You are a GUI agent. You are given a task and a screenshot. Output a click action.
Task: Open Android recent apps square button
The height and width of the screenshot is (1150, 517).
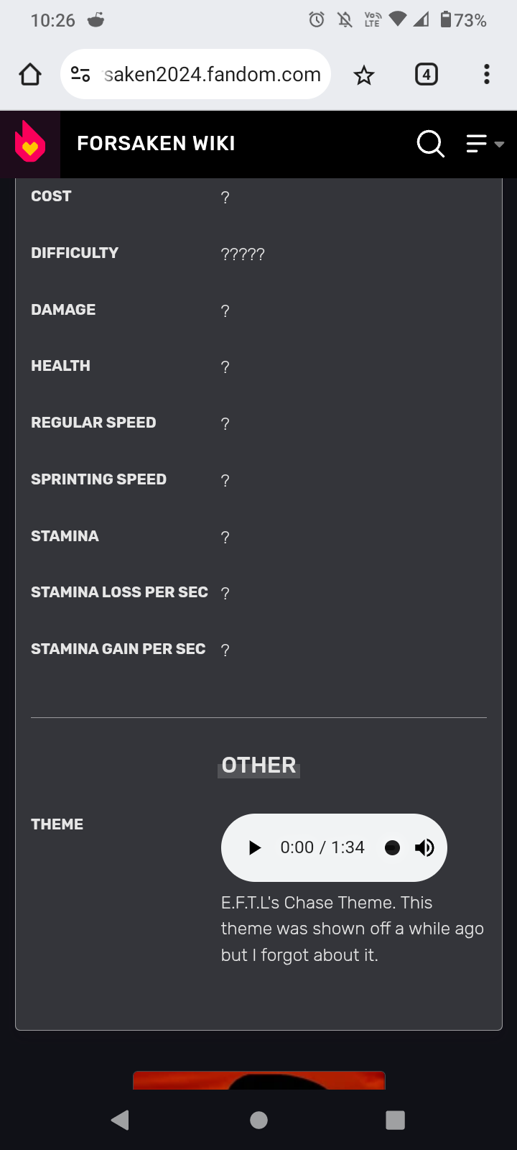click(395, 1120)
